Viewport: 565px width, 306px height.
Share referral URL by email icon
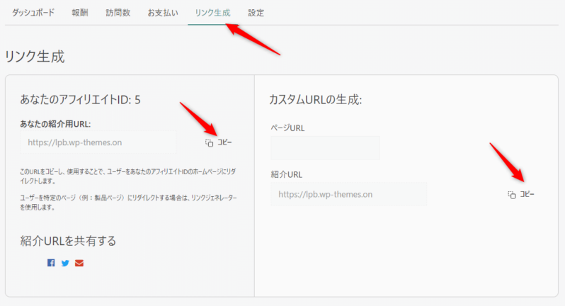79,263
